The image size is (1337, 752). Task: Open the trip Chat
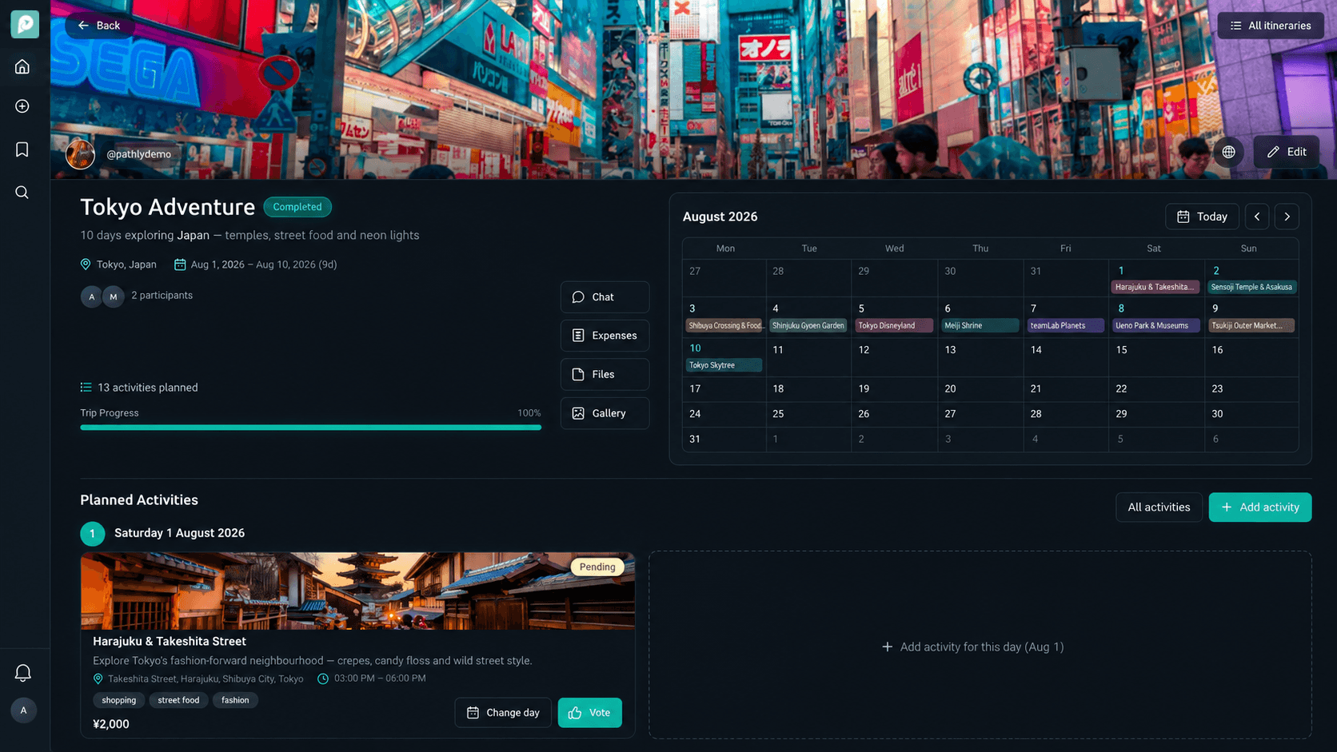click(x=605, y=296)
